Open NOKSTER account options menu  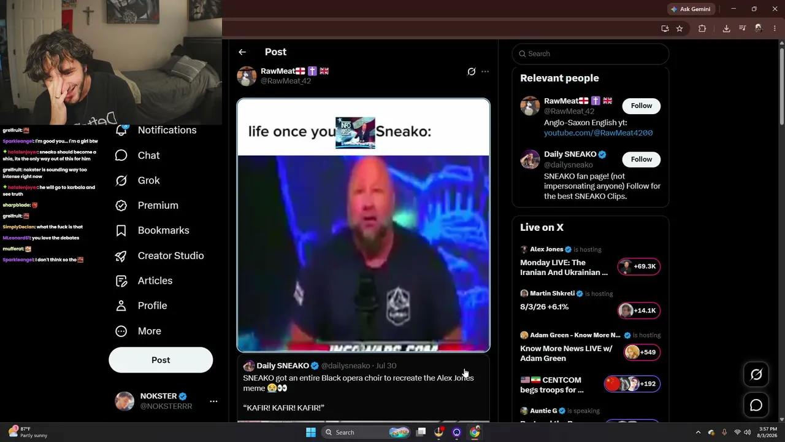click(213, 401)
